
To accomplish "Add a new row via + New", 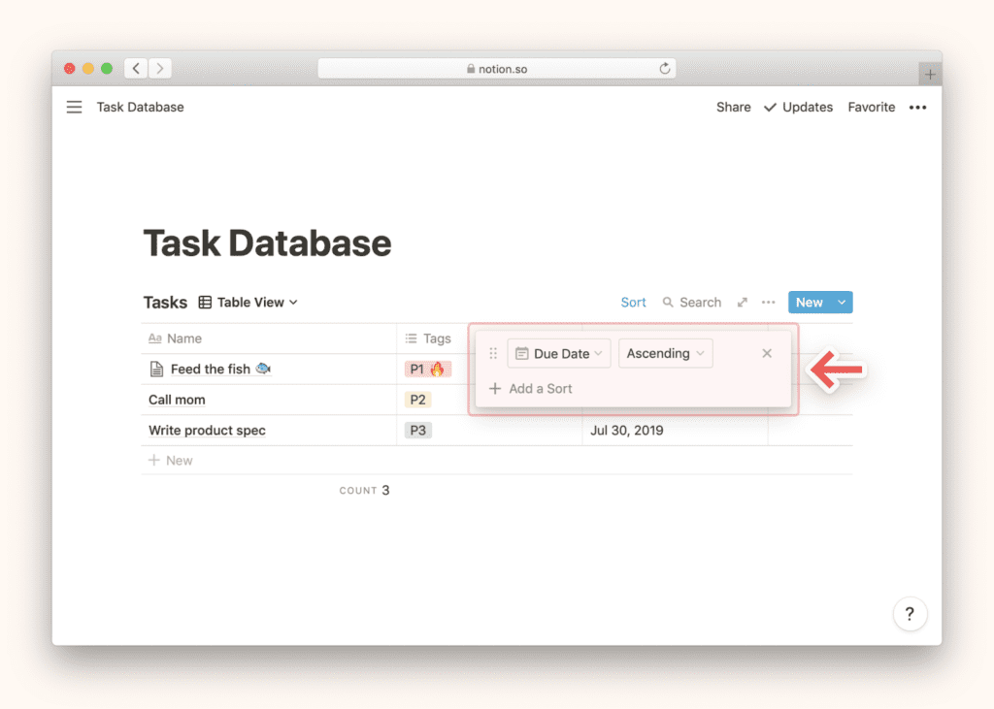I will tap(171, 461).
